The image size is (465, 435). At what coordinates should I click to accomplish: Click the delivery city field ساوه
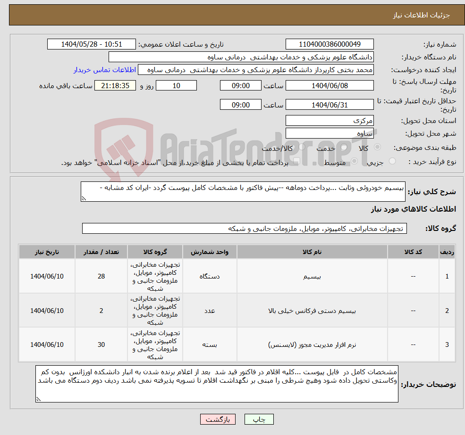330,133
